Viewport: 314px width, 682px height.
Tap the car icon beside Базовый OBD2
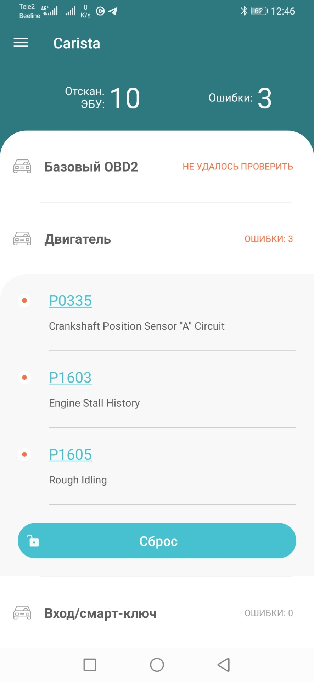click(22, 167)
